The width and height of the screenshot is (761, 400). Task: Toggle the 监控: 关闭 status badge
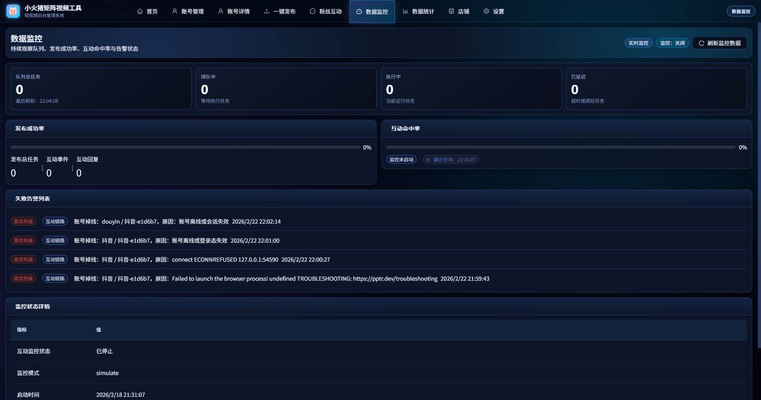[672, 43]
